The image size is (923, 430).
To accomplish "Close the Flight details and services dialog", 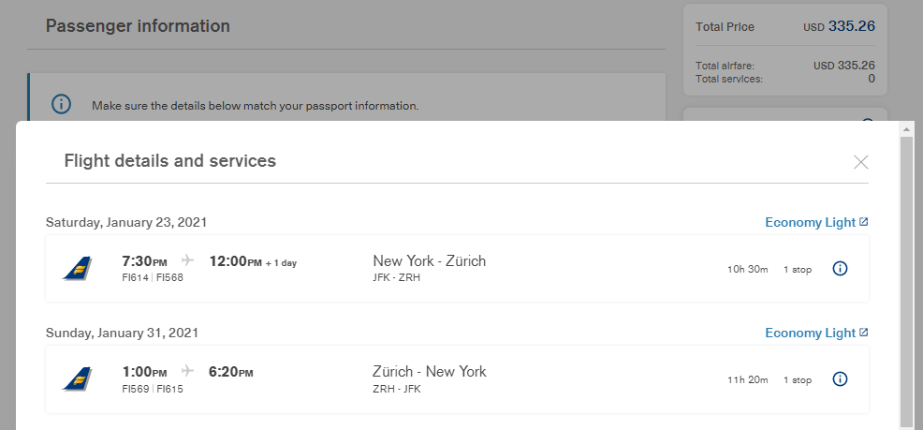I will 861,162.
